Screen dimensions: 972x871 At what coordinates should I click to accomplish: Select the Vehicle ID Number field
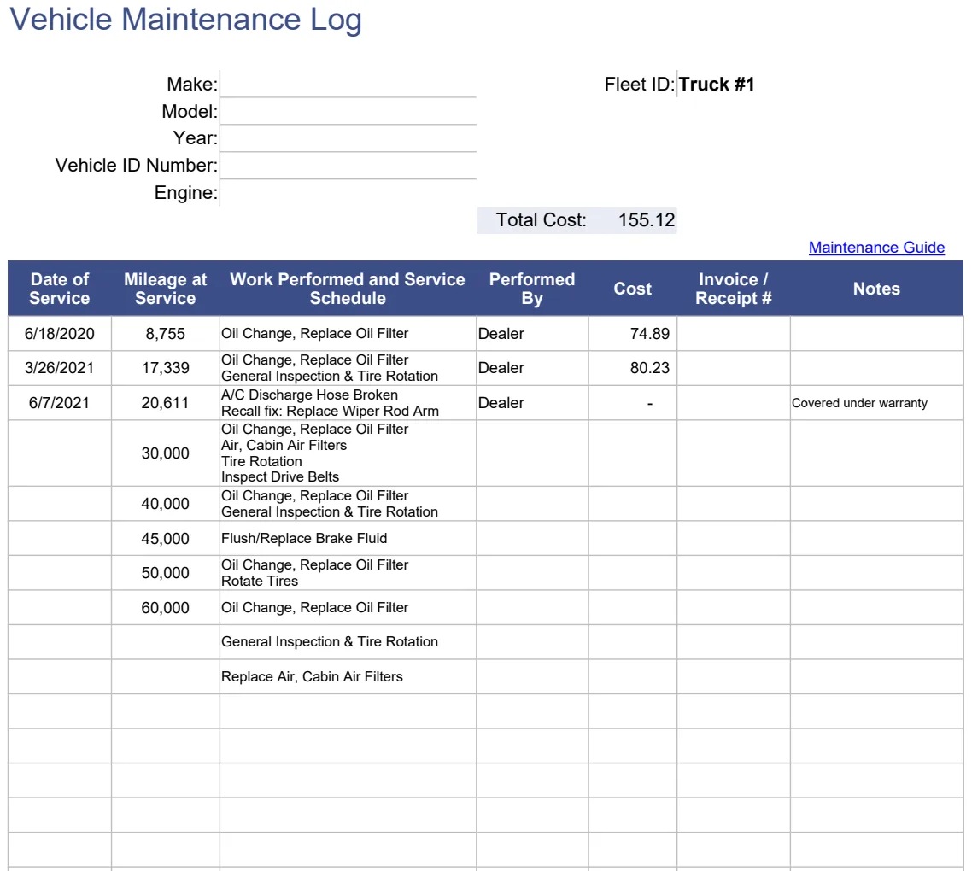348,166
